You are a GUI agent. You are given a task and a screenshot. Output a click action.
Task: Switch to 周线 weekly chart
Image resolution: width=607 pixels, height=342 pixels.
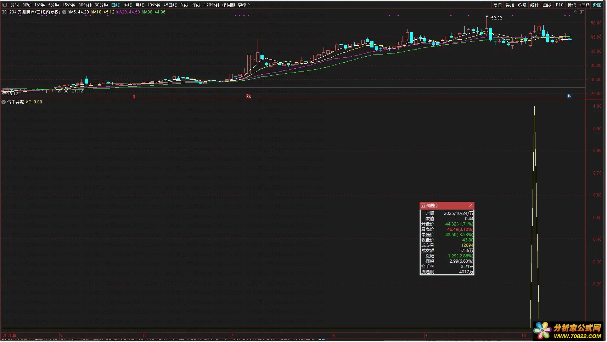128,5
